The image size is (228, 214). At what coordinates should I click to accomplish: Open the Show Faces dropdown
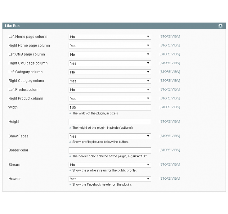tap(110, 136)
